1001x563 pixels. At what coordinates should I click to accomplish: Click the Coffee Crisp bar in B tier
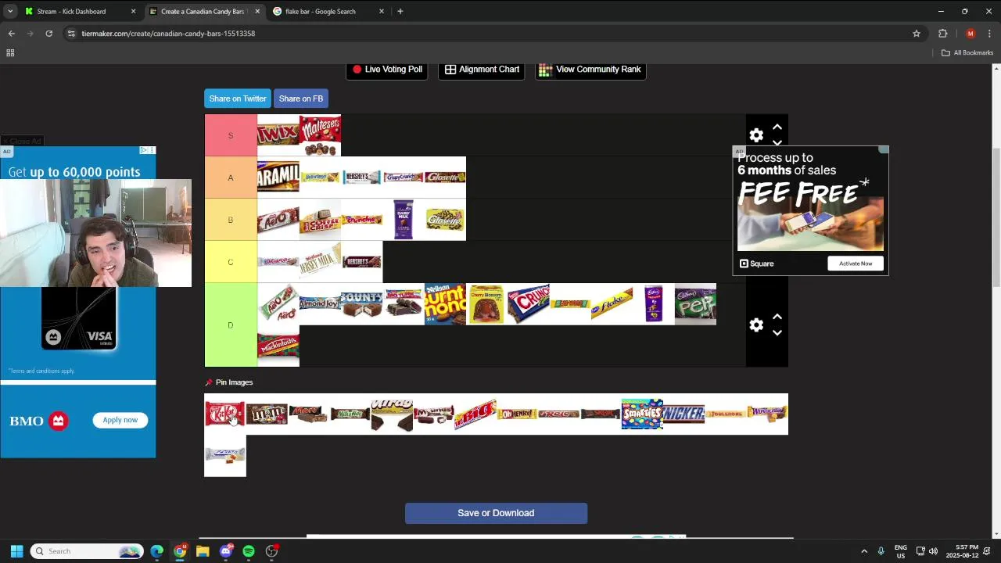coord(320,220)
